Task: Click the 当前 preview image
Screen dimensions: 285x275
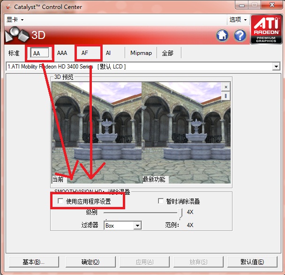Action: click(x=97, y=133)
